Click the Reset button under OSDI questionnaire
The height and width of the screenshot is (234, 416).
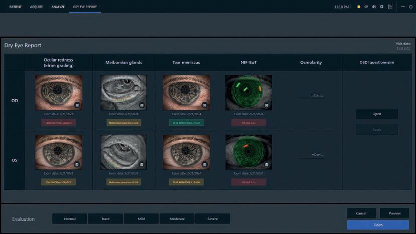click(377, 130)
